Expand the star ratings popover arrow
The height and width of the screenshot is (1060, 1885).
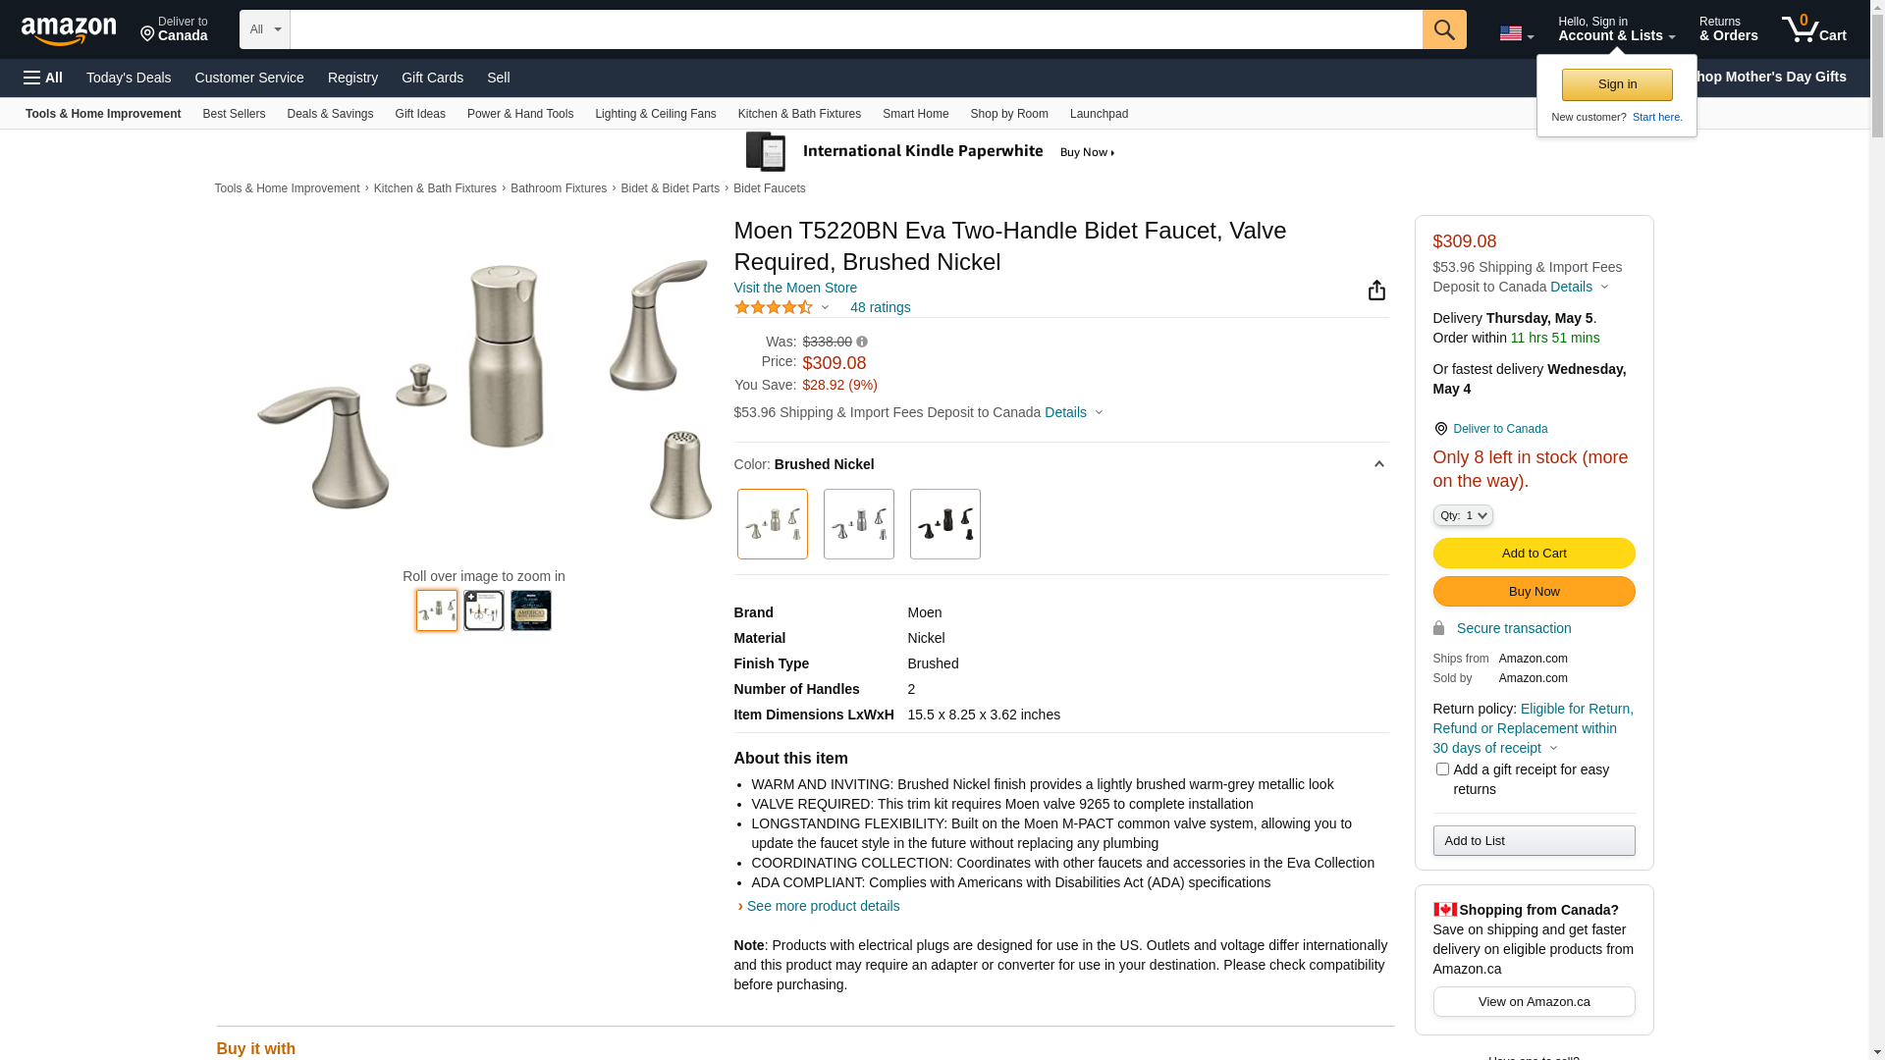click(x=825, y=308)
